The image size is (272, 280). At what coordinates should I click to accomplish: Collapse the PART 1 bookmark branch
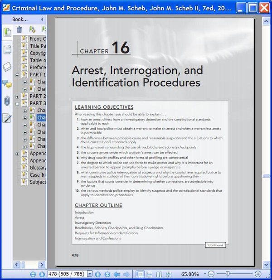click(17, 75)
